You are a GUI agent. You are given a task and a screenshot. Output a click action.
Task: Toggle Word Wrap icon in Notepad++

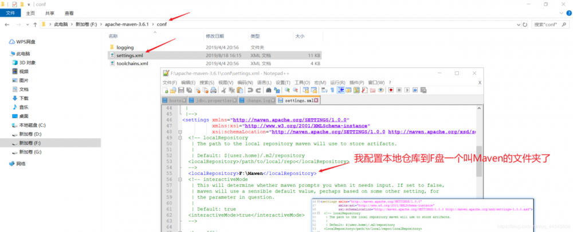[x=324, y=90]
